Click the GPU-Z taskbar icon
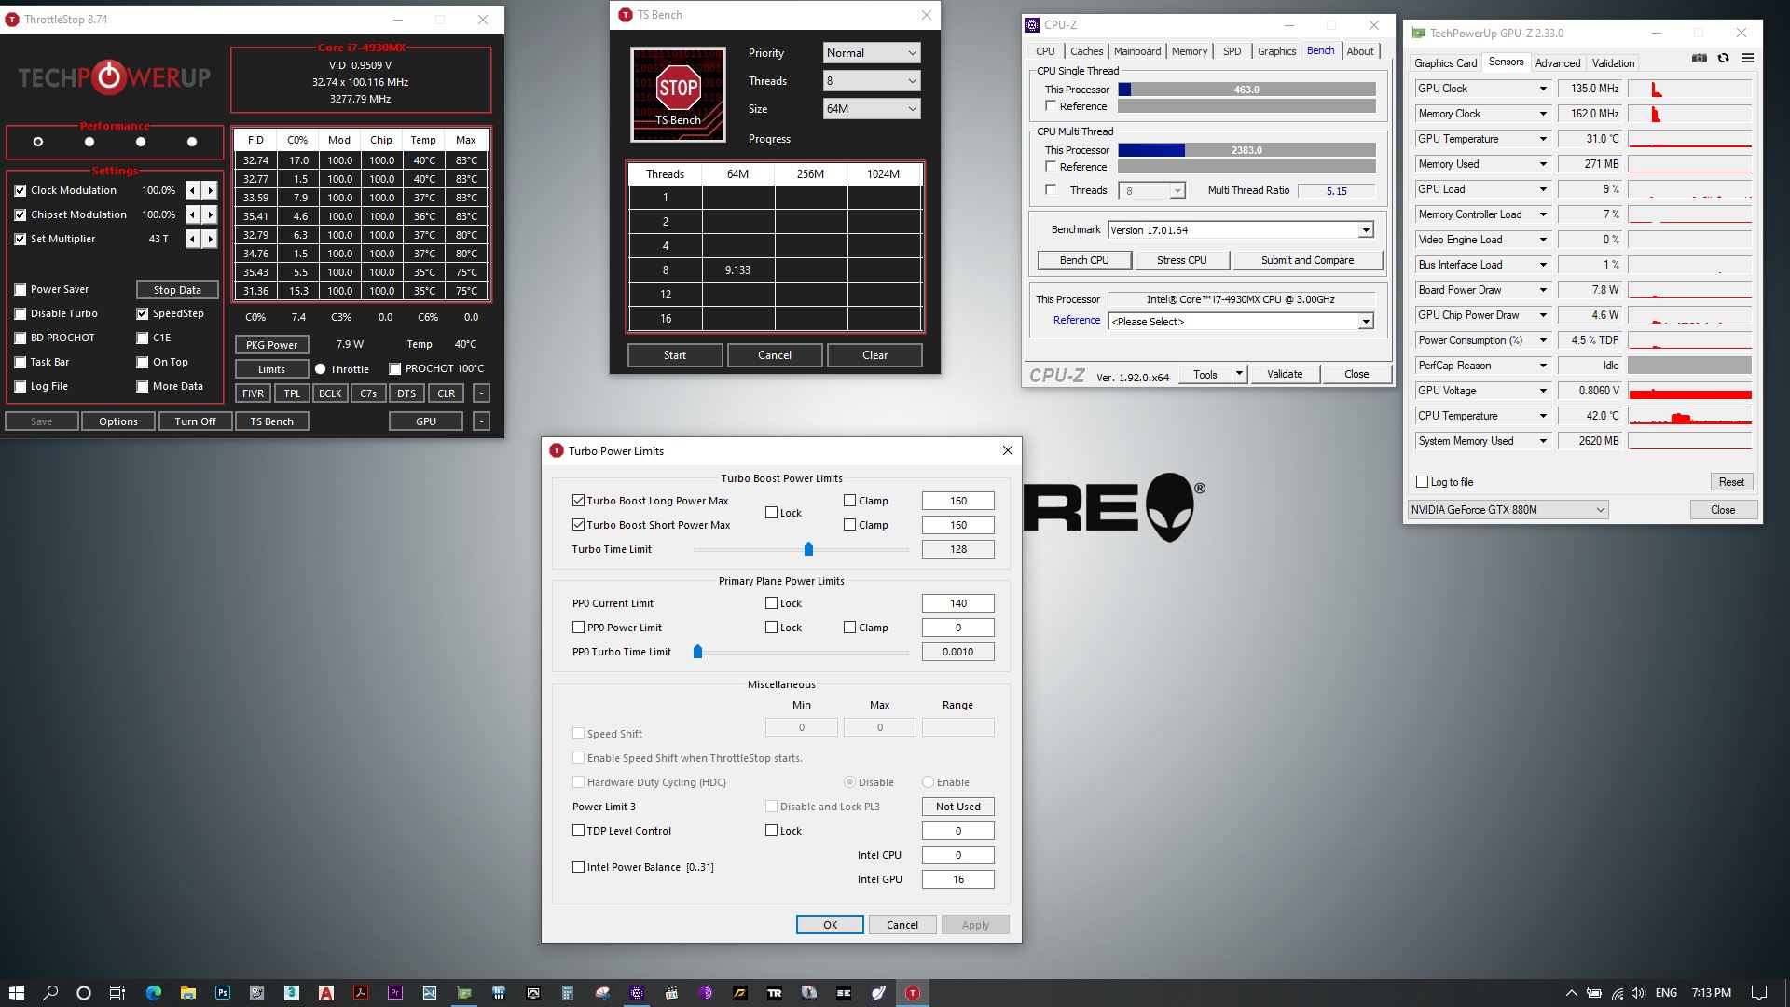This screenshot has height=1007, width=1790. coord(463,993)
